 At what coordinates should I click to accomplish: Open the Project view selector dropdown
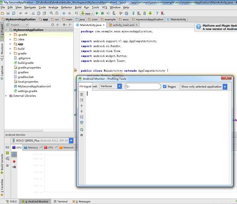coord(17,25)
